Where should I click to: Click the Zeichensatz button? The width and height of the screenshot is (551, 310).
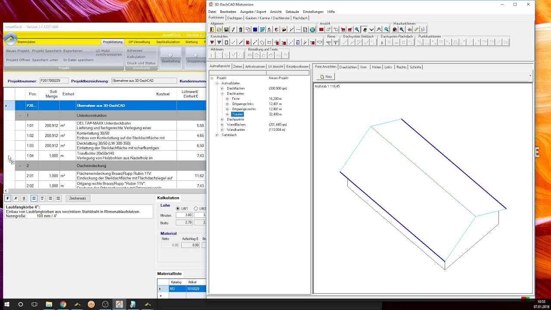(x=77, y=198)
